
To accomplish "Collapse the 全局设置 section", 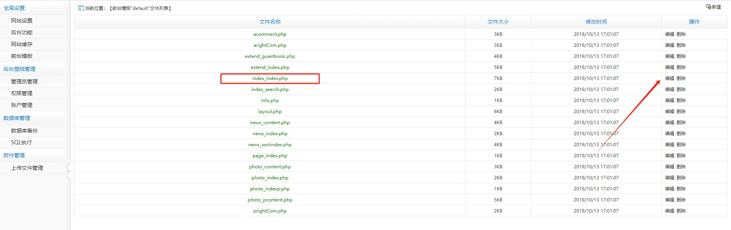I will click(14, 8).
